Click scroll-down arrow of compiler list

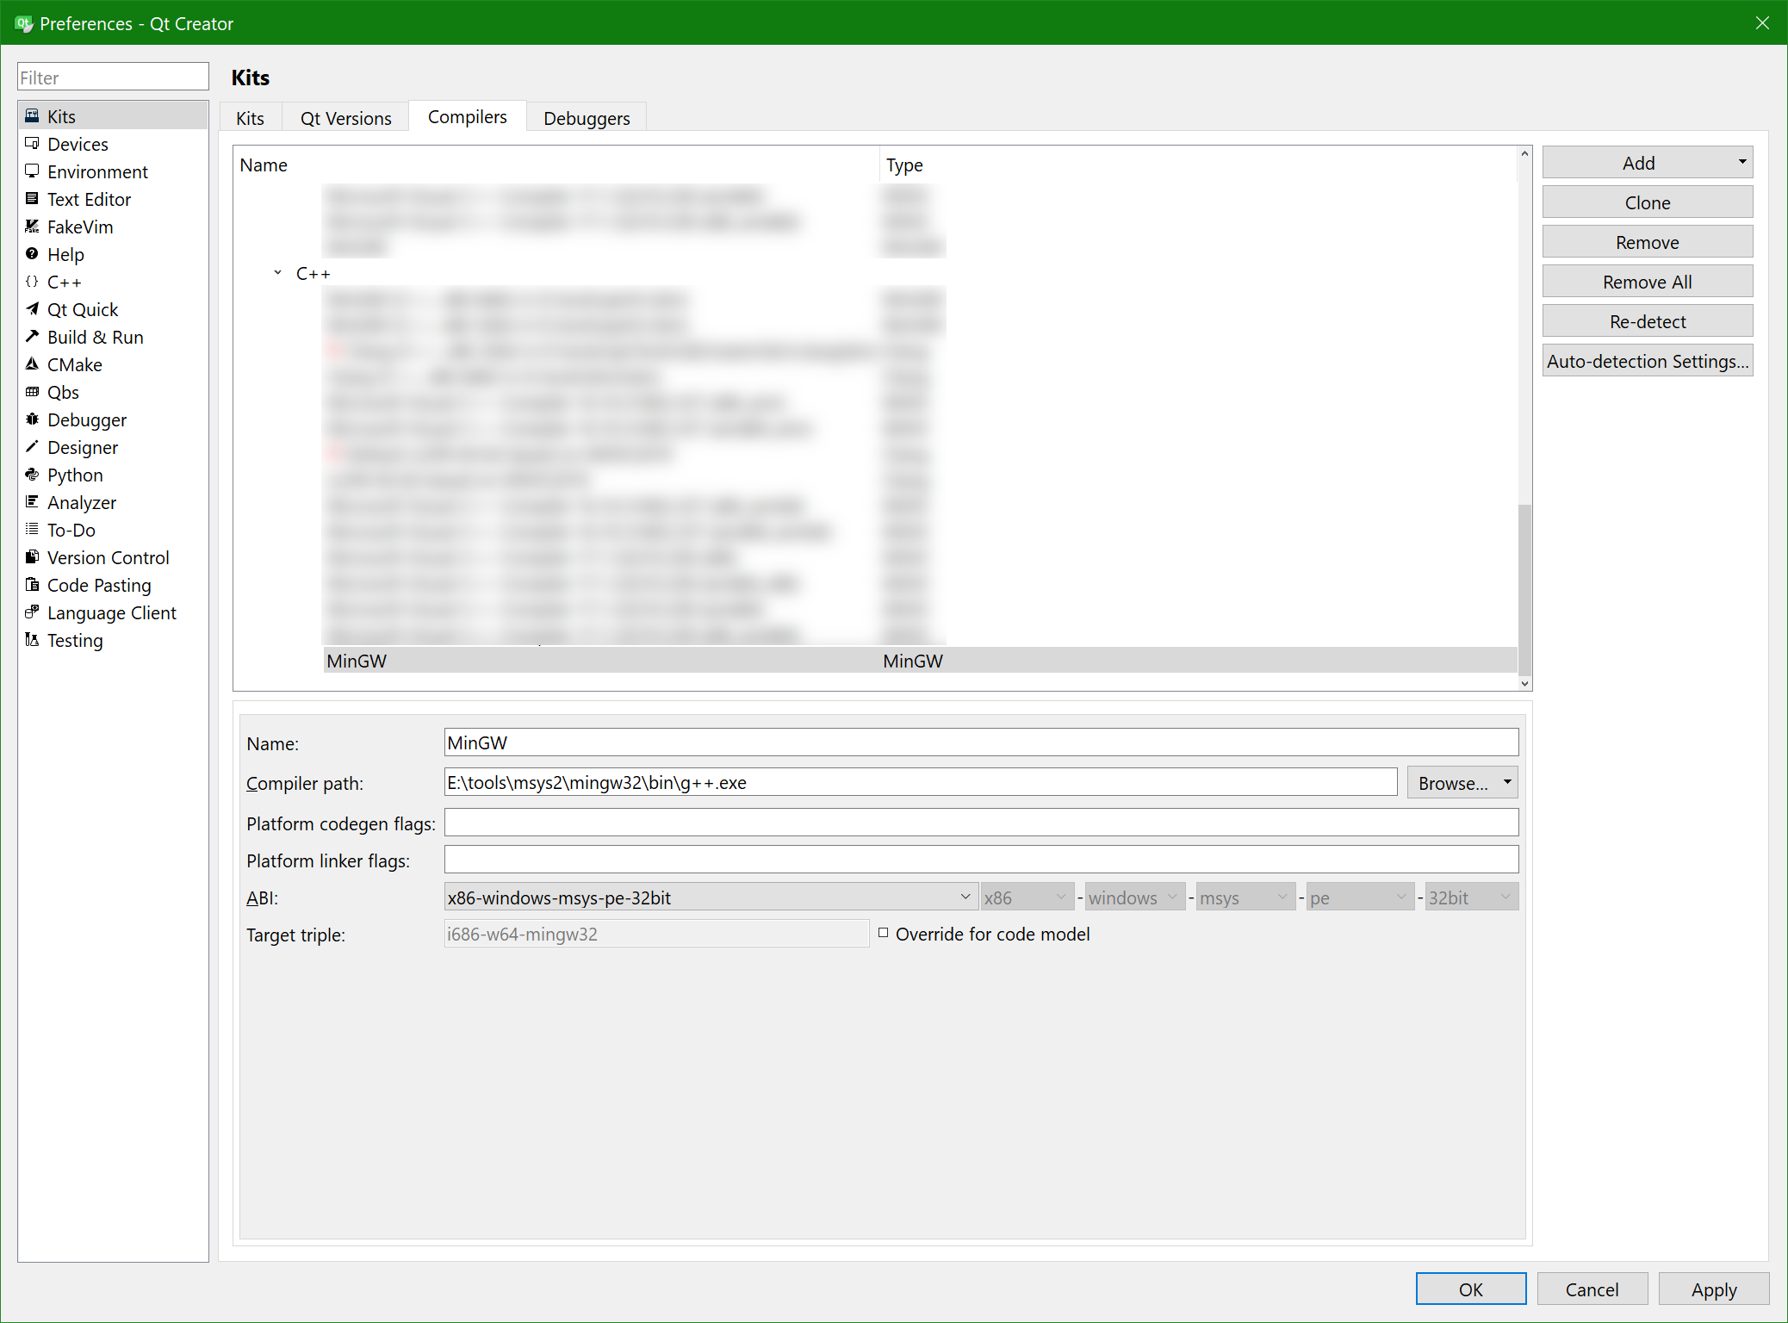click(1524, 683)
